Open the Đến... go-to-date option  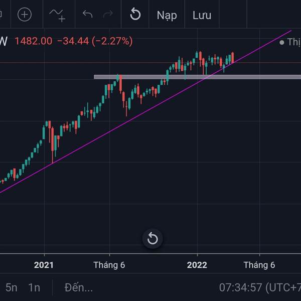tap(79, 287)
